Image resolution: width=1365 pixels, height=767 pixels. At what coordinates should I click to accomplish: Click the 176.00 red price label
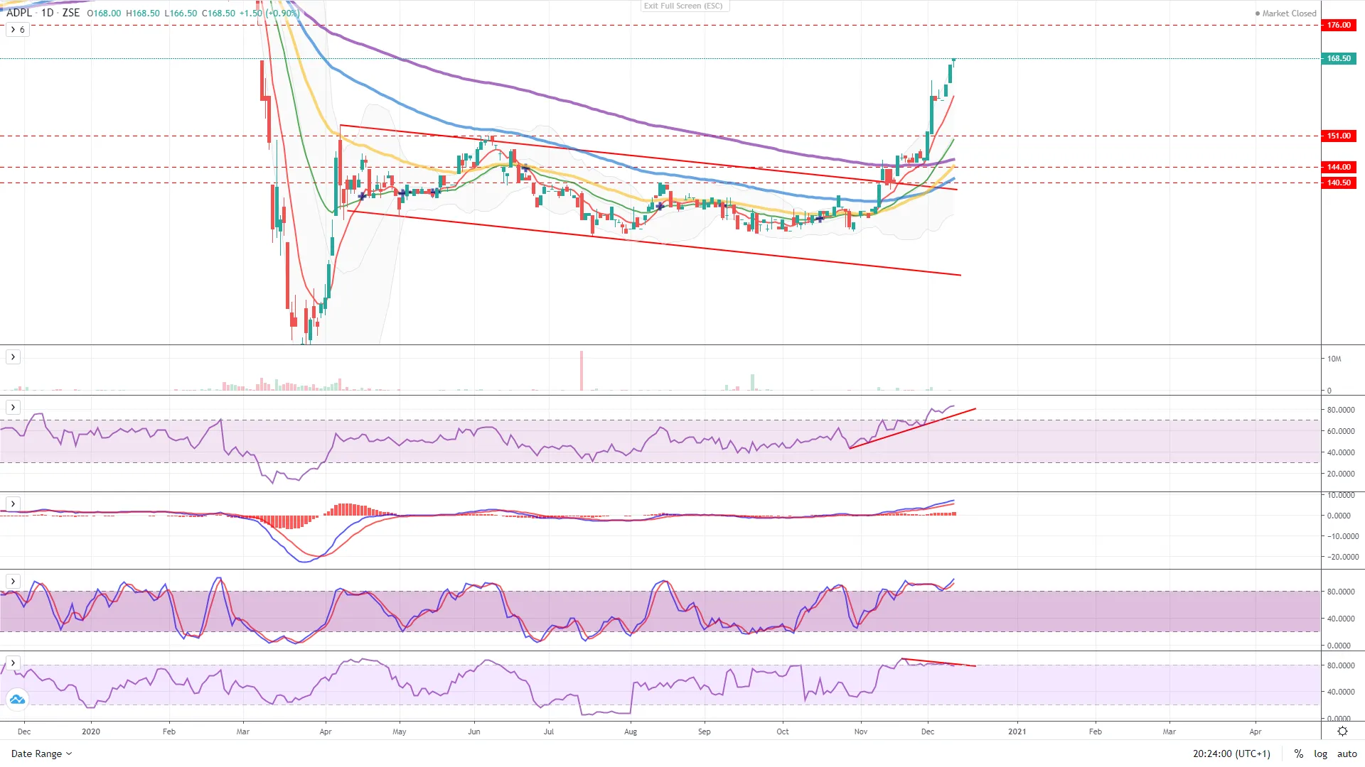(1339, 25)
